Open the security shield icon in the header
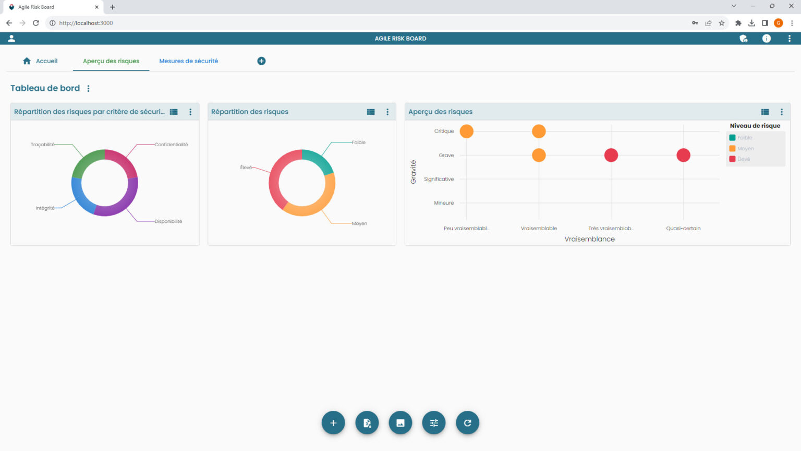This screenshot has width=801, height=451. click(x=744, y=38)
